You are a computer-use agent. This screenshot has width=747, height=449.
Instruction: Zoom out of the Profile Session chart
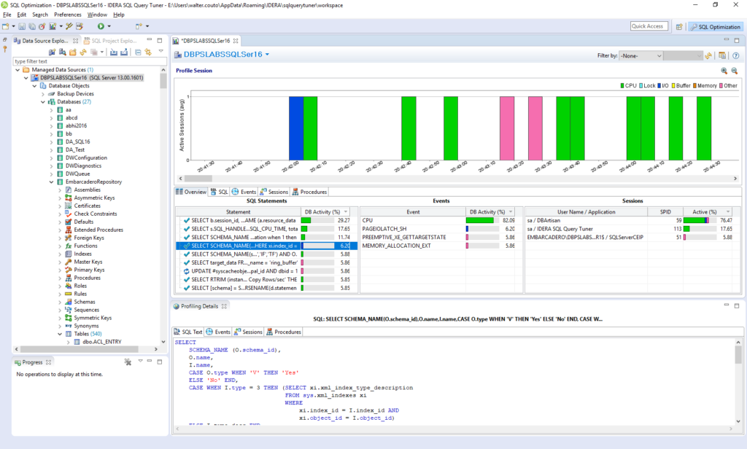pos(735,71)
